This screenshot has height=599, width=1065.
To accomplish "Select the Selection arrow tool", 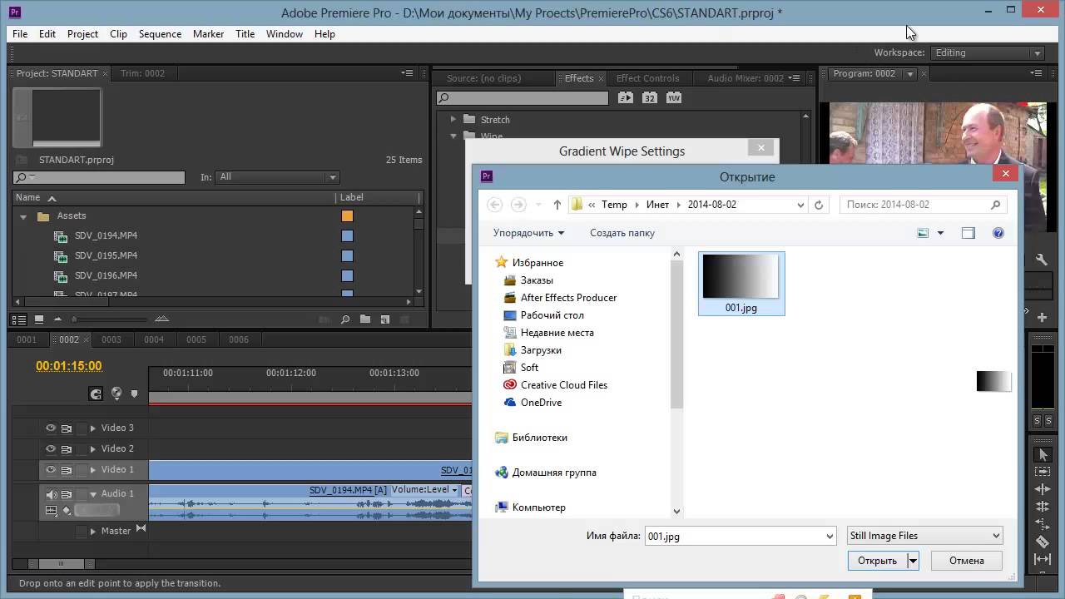I will pyautogui.click(x=1042, y=455).
